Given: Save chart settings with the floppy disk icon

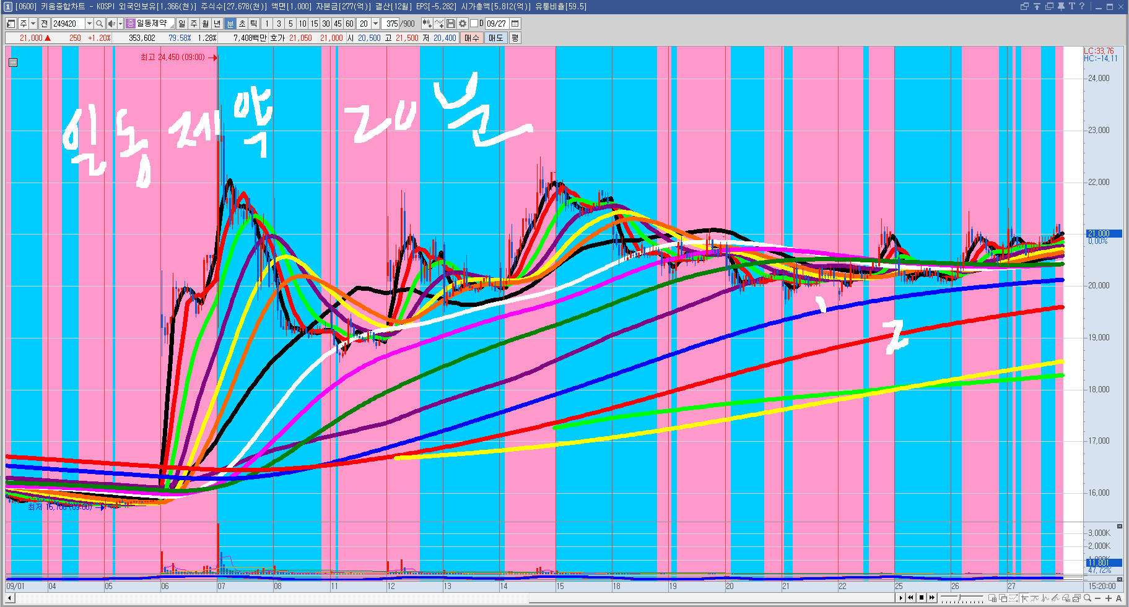Looking at the screenshot, I should [451, 24].
